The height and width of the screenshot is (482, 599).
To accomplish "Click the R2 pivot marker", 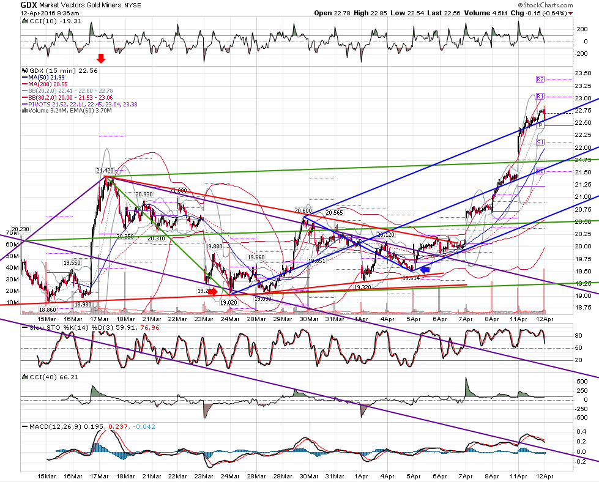I will 540,80.
